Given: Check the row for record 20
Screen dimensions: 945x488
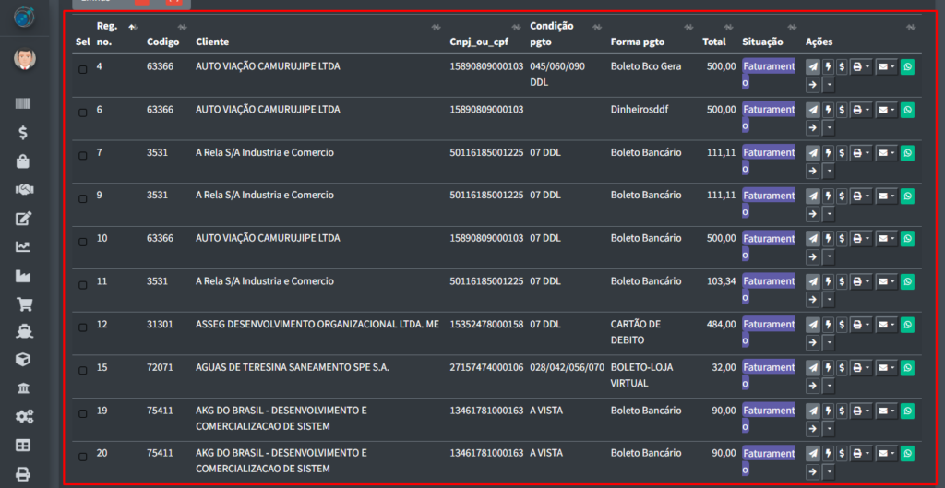Looking at the screenshot, I should (83, 457).
